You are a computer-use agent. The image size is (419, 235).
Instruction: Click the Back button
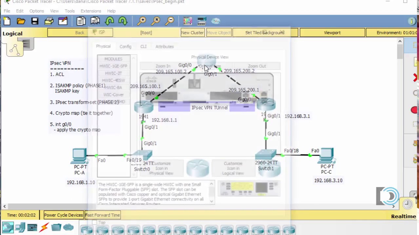pyautogui.click(x=80, y=33)
